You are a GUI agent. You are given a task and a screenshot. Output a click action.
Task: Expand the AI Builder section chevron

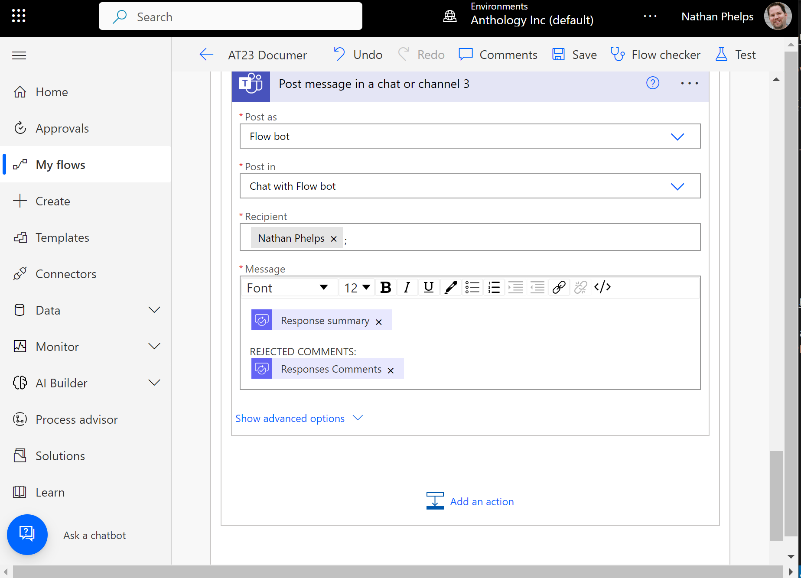pyautogui.click(x=154, y=383)
